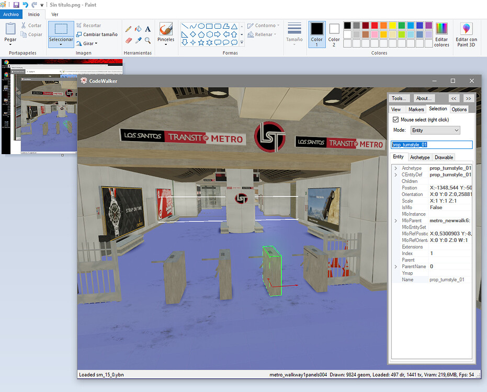
Task: Select the Color picker eyedropper tool
Action: 138,40
